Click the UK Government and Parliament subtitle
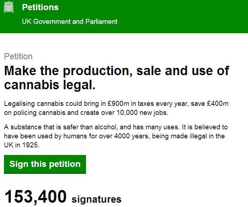This screenshot has height=207, width=248. click(70, 21)
